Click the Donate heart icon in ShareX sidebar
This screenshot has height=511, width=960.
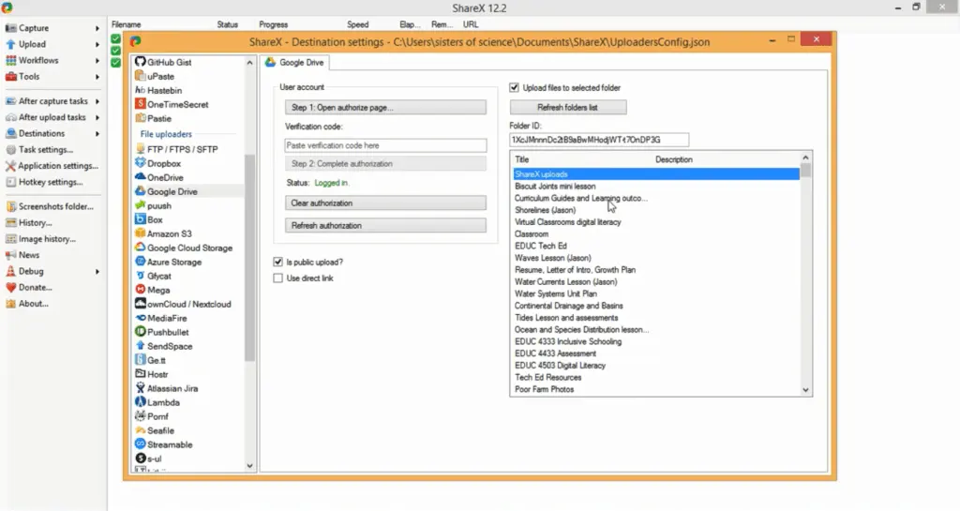pyautogui.click(x=10, y=288)
